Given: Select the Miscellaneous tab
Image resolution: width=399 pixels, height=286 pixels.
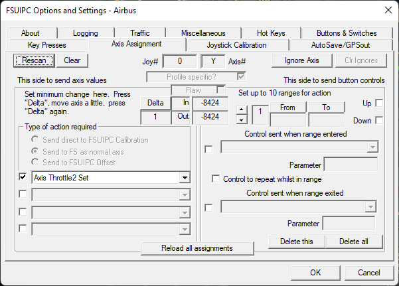Looking at the screenshot, I should tap(203, 33).
